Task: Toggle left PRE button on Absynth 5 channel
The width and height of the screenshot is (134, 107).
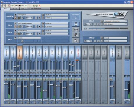Action: (6, 72)
